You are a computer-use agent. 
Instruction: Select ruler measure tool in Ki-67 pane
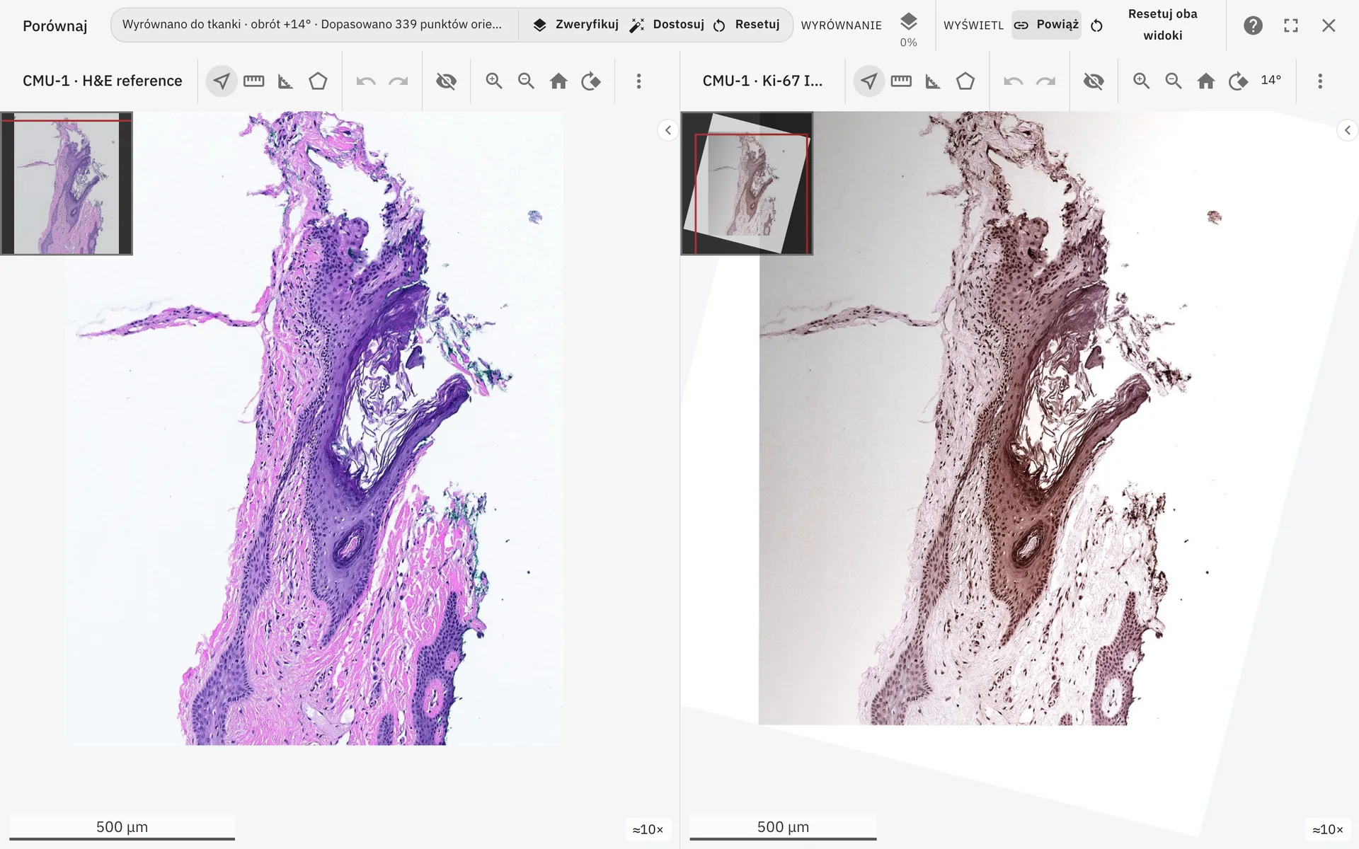[901, 81]
